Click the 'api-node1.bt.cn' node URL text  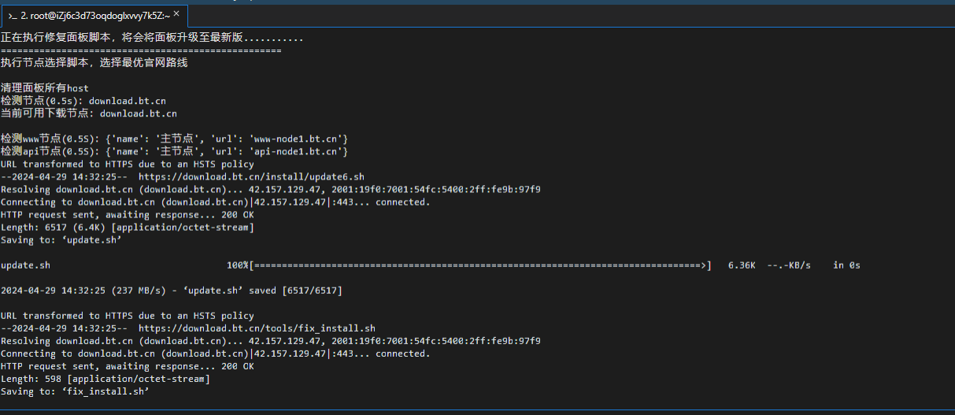(295, 151)
